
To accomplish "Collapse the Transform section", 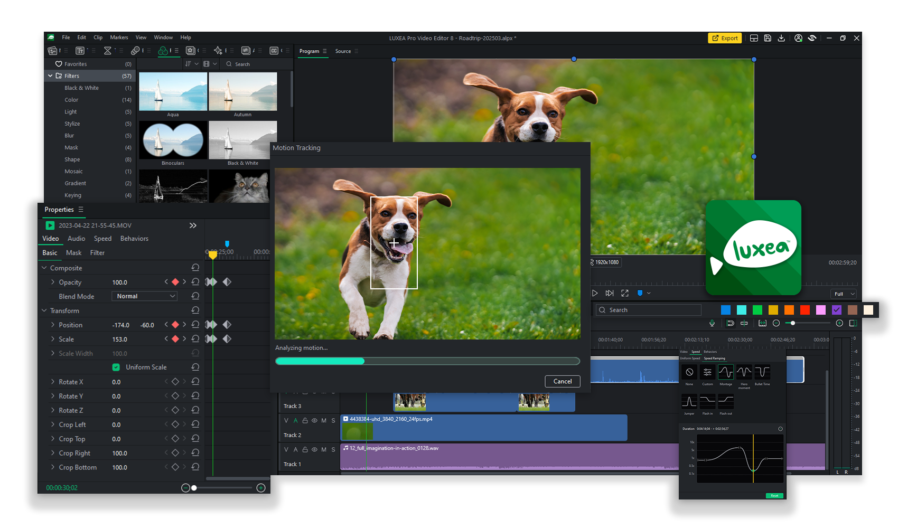I will point(44,311).
